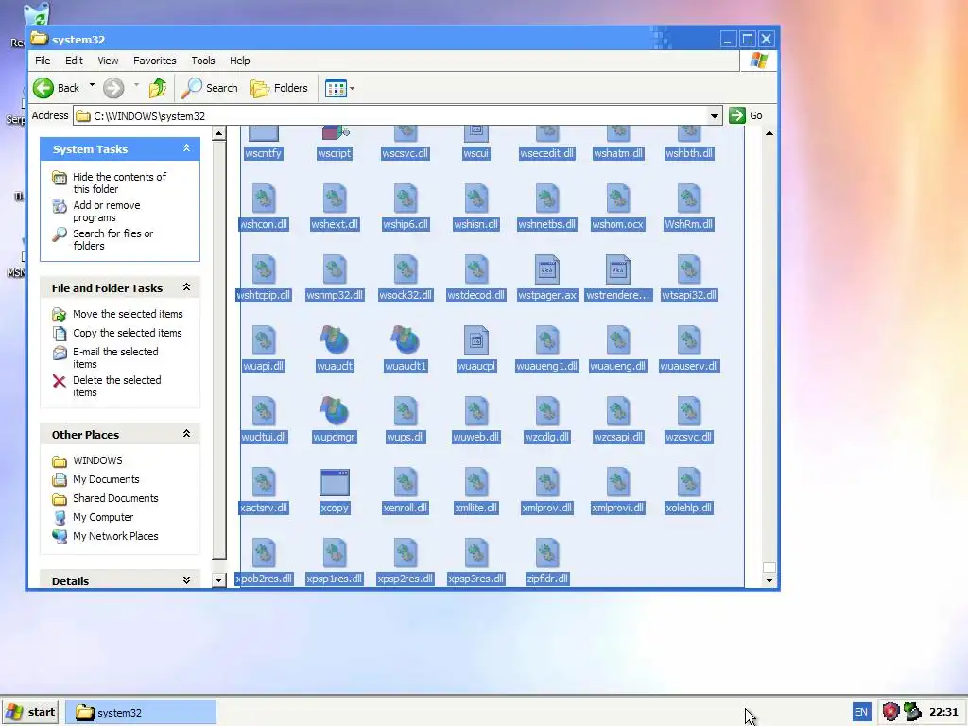Go to the WINDOWS folder link
This screenshot has height=726, width=968.
[x=97, y=460]
